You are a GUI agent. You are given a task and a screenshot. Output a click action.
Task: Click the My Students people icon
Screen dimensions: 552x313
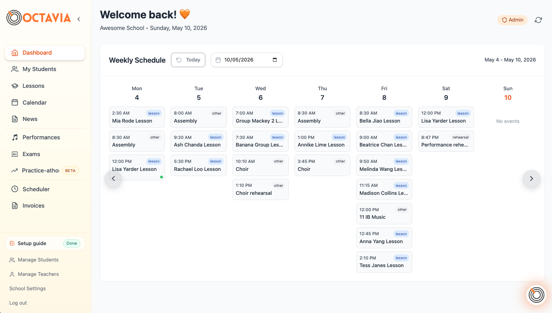click(x=15, y=69)
